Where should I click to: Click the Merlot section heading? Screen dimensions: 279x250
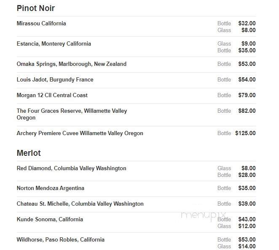coord(29,153)
